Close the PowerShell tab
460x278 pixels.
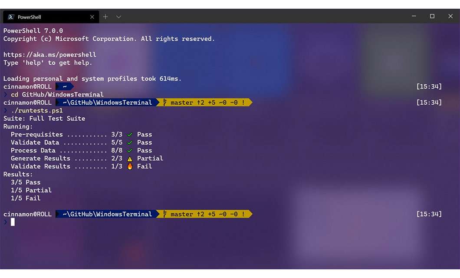(x=92, y=17)
